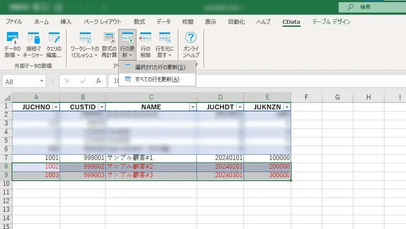
Task: Choose すべての行を更新(A) from the dropdown
Action: 157,80
